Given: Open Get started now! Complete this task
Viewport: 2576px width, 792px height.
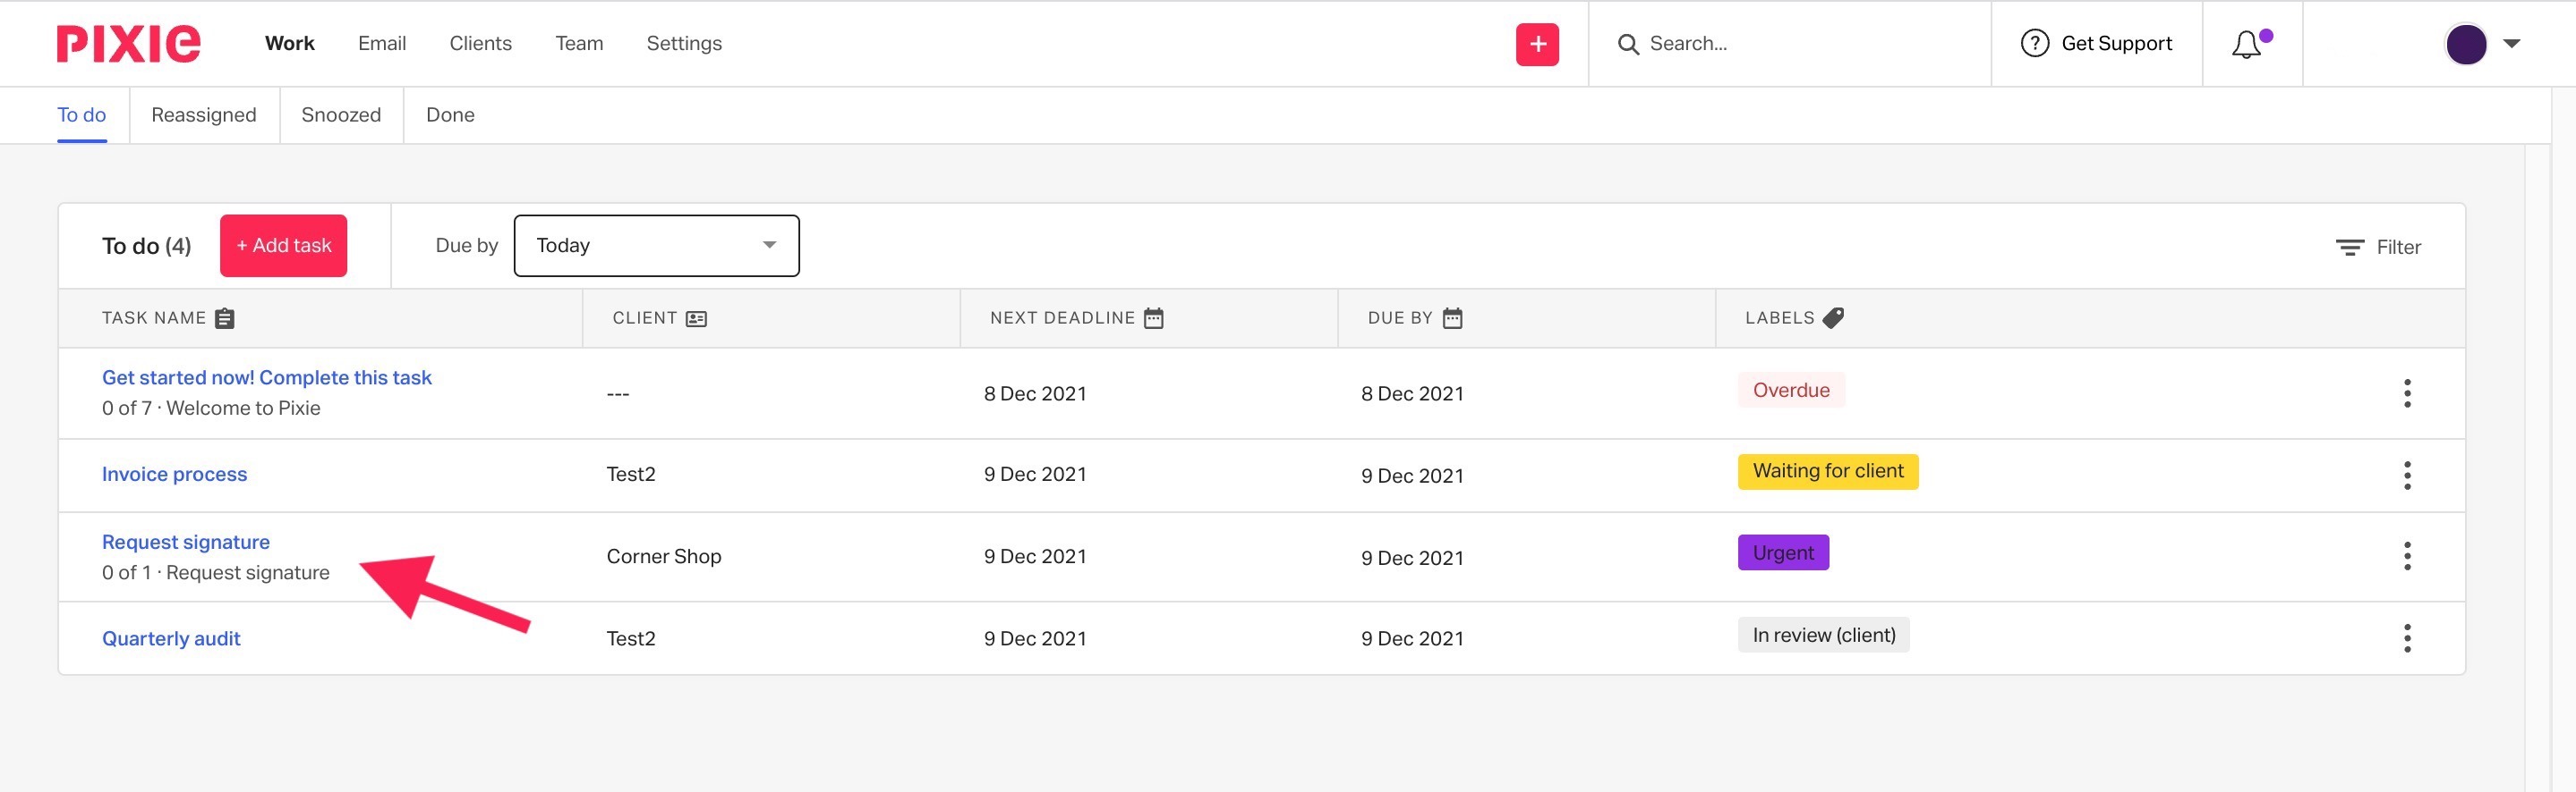Looking at the screenshot, I should (x=266, y=377).
